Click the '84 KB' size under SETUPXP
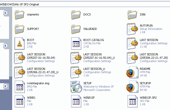 click(143, 90)
